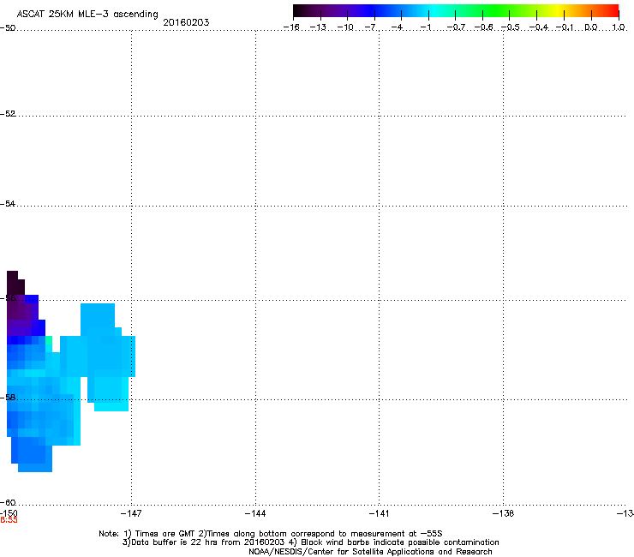The width and height of the screenshot is (634, 557).
Task: Click the -52 latitude axis label
Action: [8, 114]
